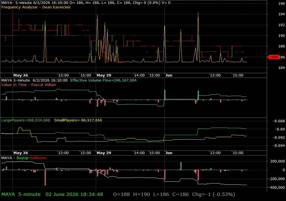
Task: Click the status bar date 02 June 2026 18:34:48
Action: pyautogui.click(x=74, y=194)
